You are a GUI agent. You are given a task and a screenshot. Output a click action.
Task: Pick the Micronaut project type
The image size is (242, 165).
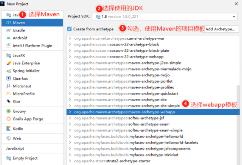(x=32, y=86)
